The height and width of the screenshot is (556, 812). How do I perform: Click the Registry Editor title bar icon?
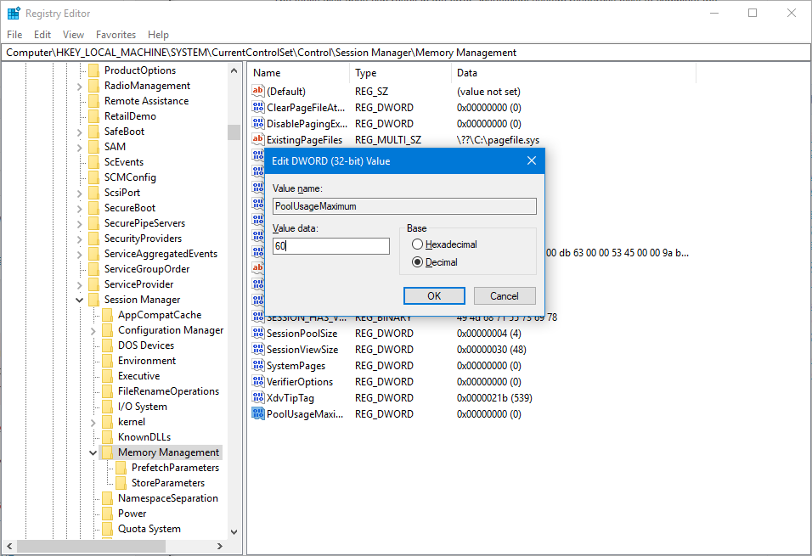pyautogui.click(x=12, y=13)
